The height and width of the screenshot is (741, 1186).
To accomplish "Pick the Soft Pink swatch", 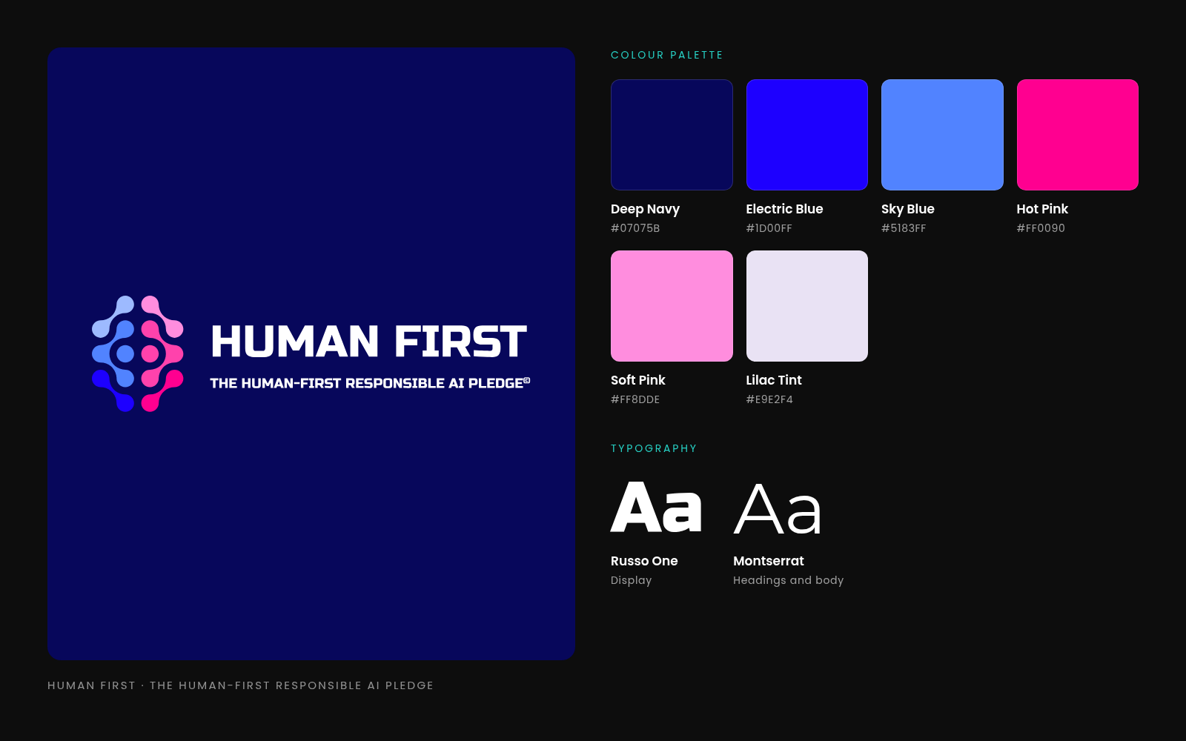I will [672, 306].
